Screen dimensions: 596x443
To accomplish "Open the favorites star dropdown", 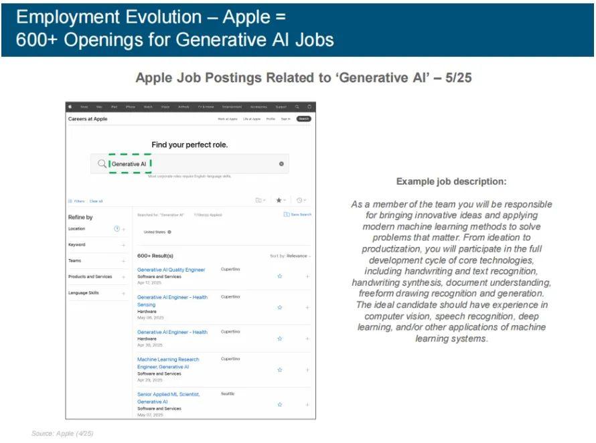I will pos(281,200).
